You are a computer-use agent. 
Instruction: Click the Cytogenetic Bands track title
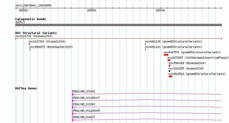[x=31, y=19]
